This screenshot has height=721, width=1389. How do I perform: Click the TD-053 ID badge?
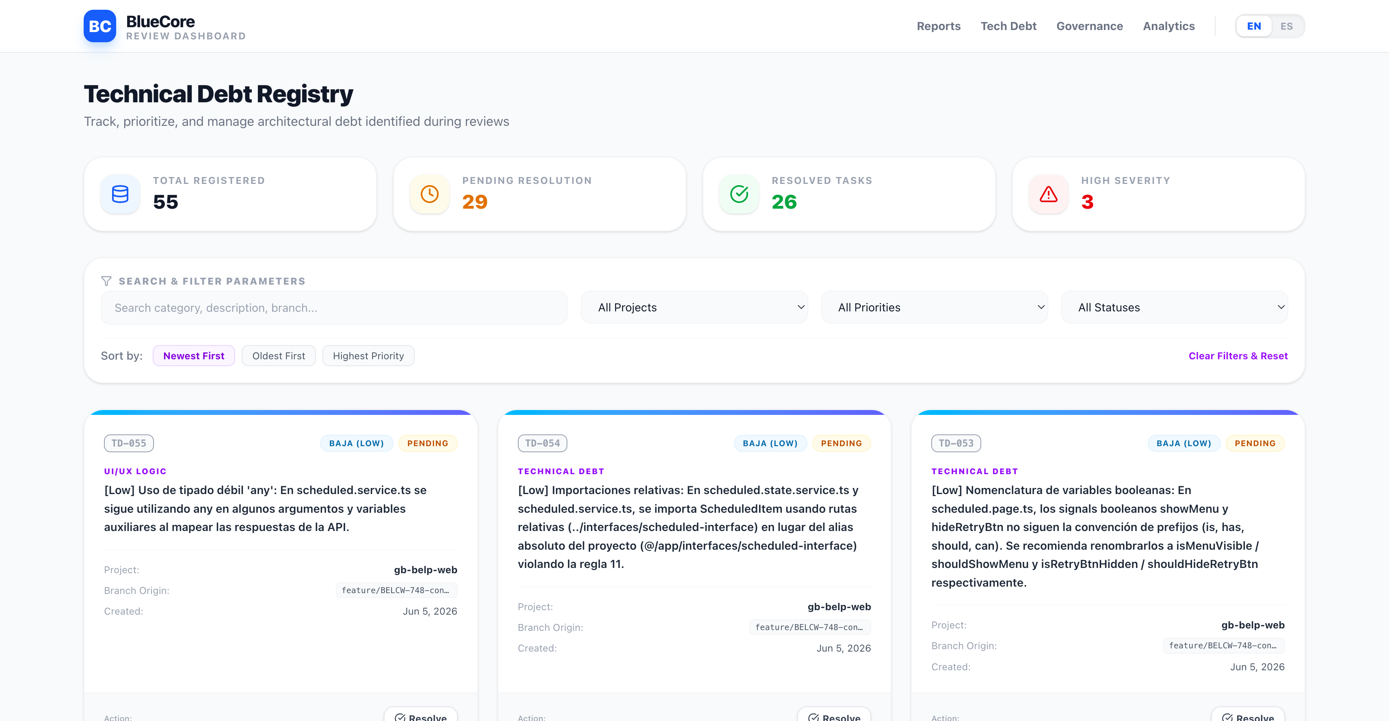click(x=956, y=443)
